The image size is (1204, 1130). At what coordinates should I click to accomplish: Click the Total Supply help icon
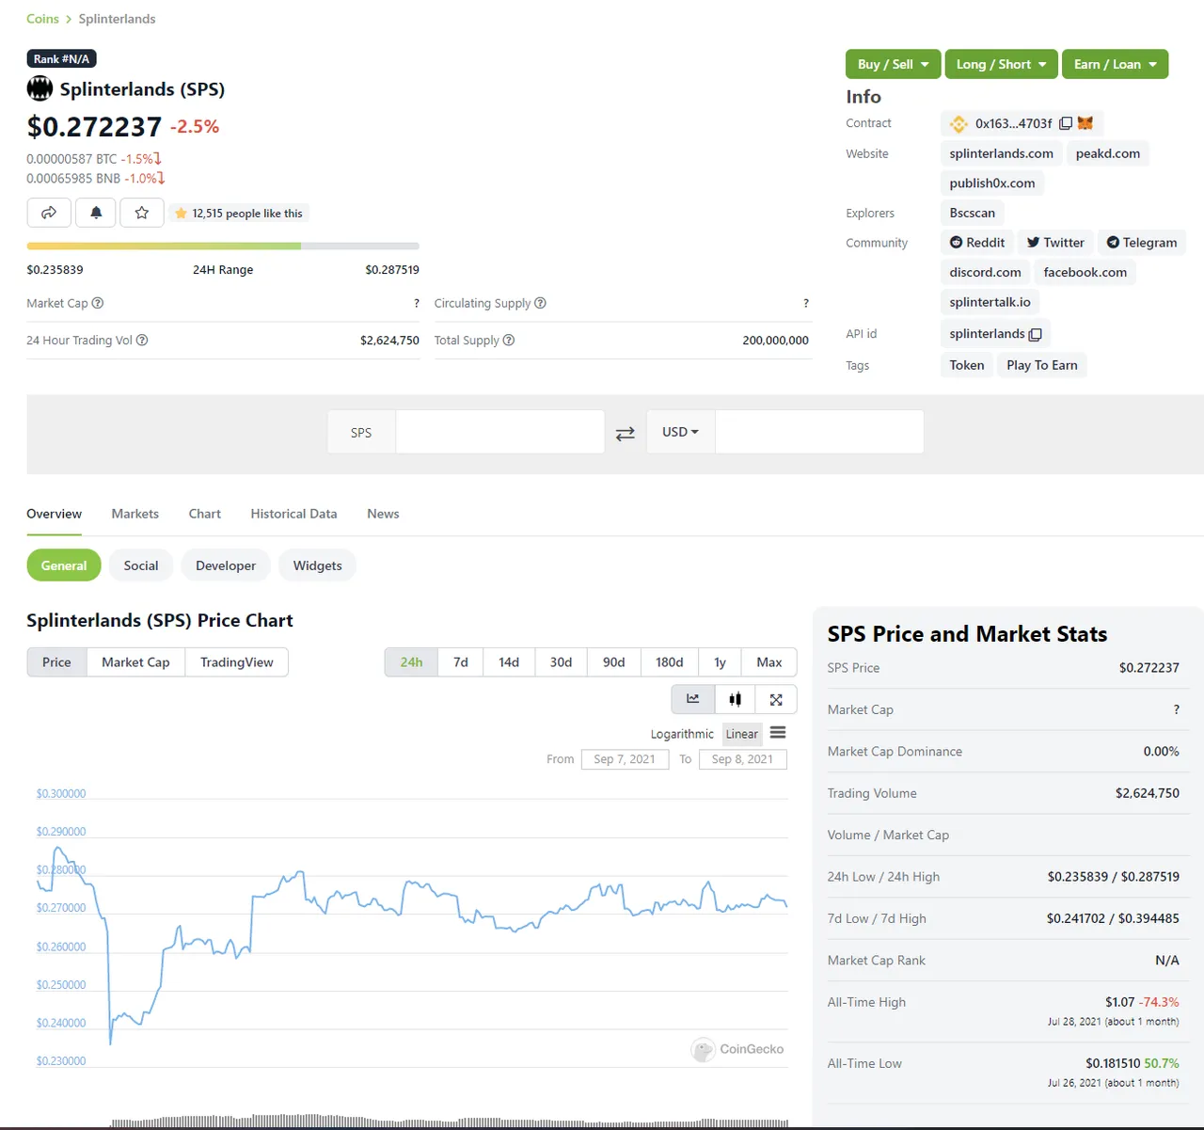(509, 341)
